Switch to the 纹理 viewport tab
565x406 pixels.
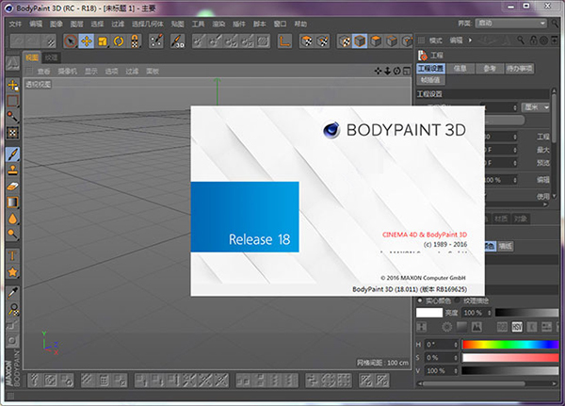(x=52, y=57)
